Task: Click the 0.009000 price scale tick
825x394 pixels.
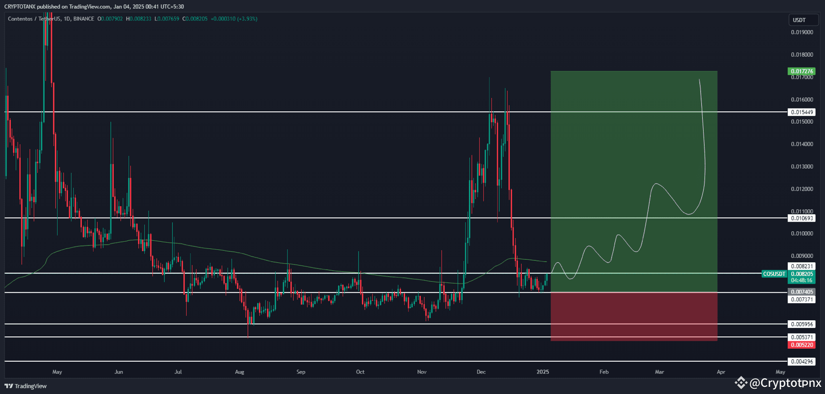Action: 802,256
